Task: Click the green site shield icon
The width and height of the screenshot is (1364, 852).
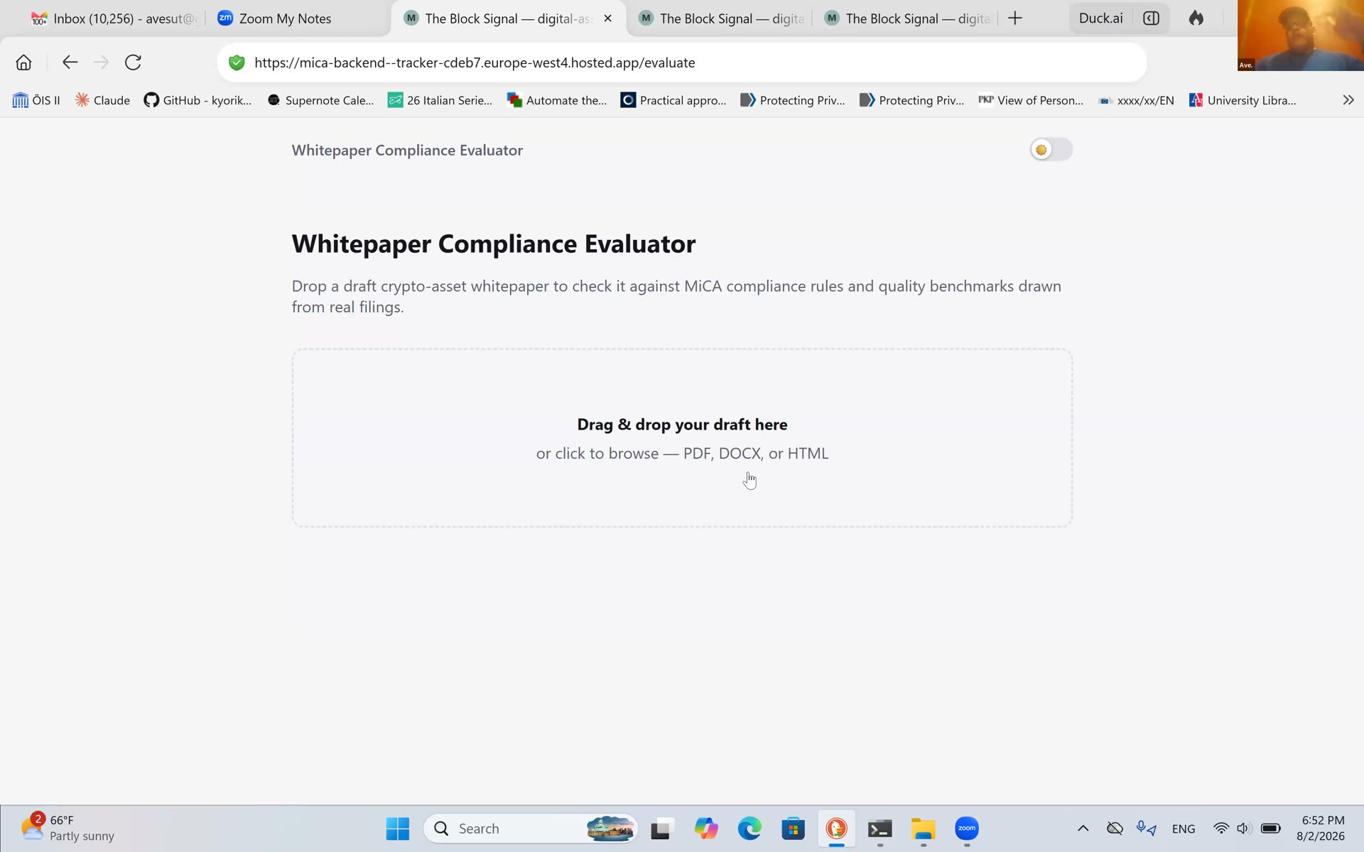Action: [237, 62]
